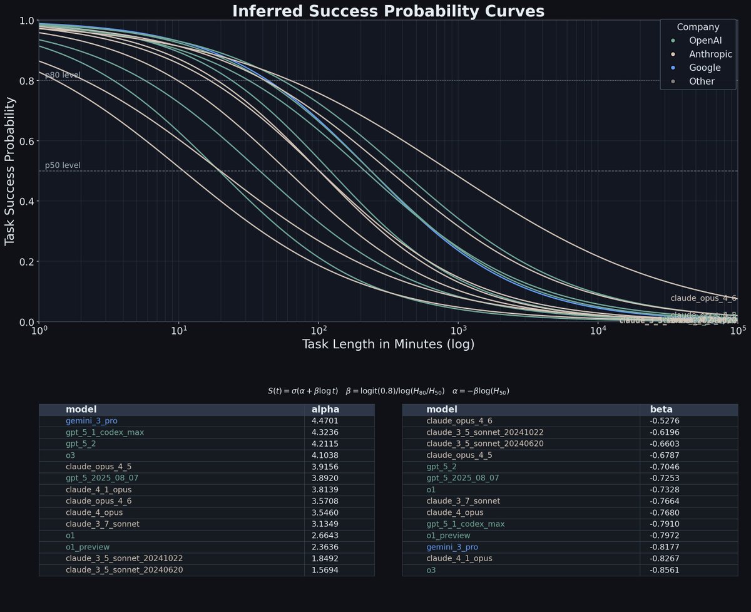This screenshot has height=612, width=751.
Task: Click the tan Anthropic legend marker dot
Action: point(673,54)
